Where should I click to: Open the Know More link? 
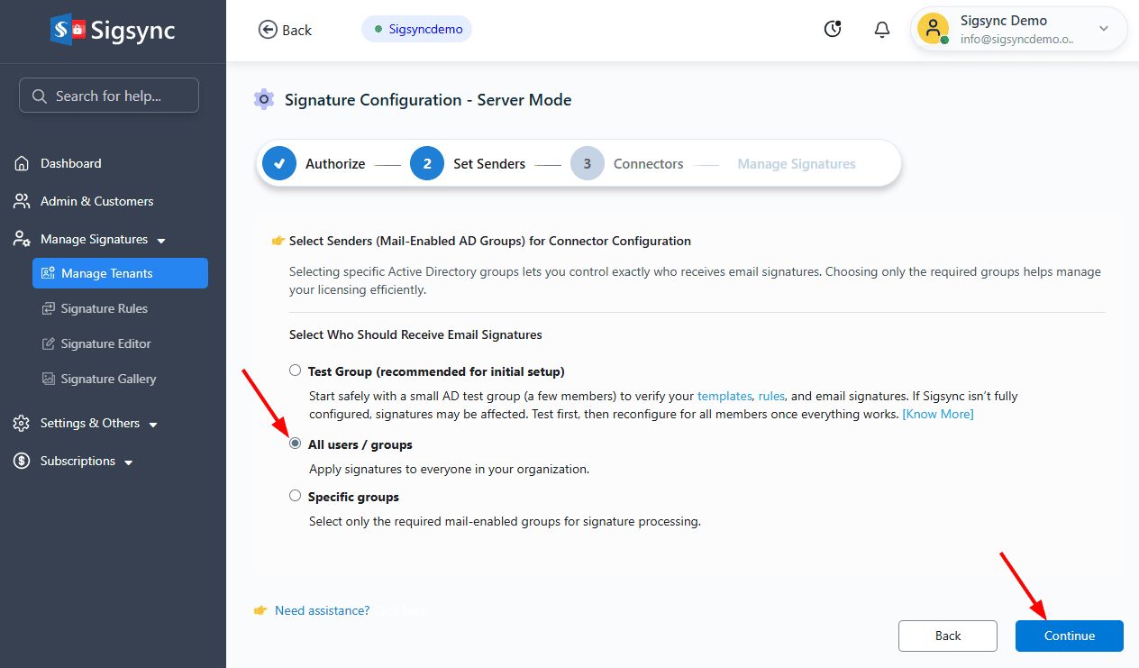click(938, 414)
